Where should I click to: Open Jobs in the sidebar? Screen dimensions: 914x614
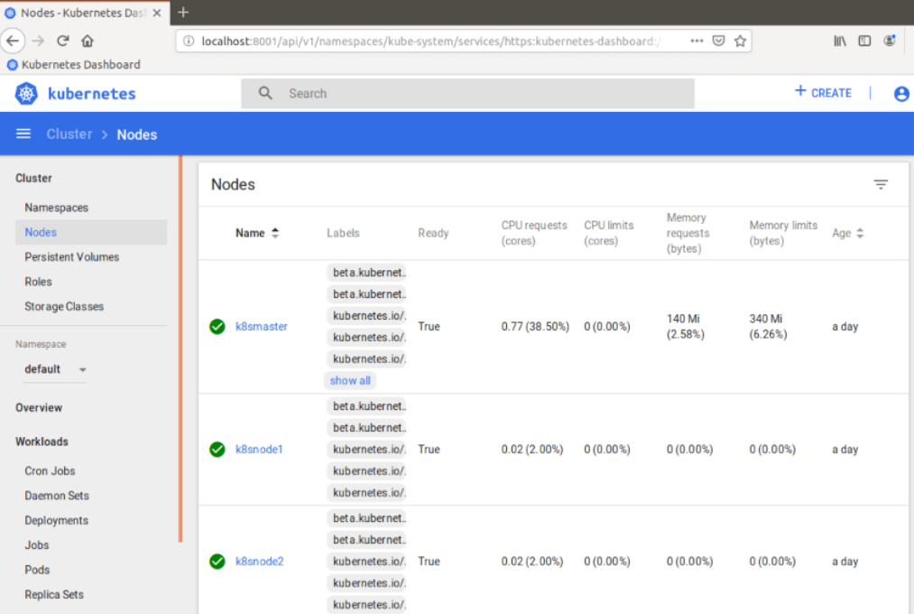point(37,545)
